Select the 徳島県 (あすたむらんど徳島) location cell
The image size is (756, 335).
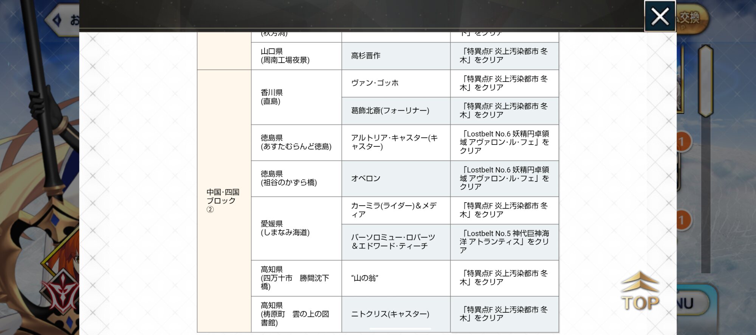coord(296,143)
